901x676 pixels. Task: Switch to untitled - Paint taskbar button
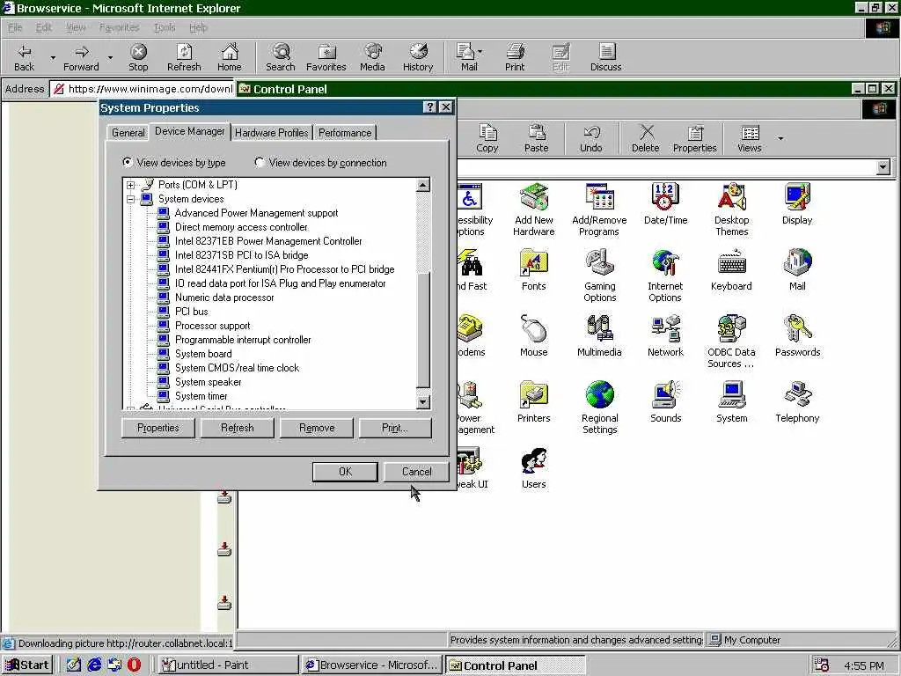tap(228, 665)
